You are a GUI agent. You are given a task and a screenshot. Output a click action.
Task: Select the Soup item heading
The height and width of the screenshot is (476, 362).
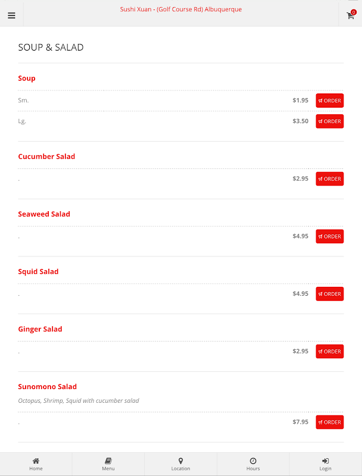click(27, 79)
